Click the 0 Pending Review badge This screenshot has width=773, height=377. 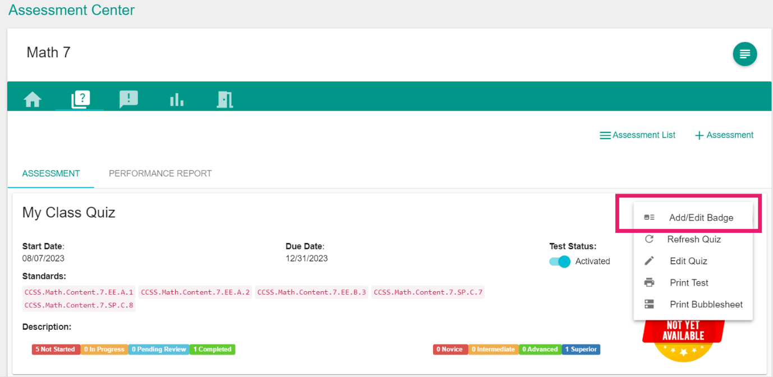pyautogui.click(x=159, y=350)
